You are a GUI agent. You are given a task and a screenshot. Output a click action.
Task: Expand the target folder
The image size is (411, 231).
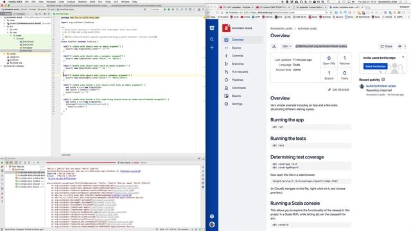point(4,54)
